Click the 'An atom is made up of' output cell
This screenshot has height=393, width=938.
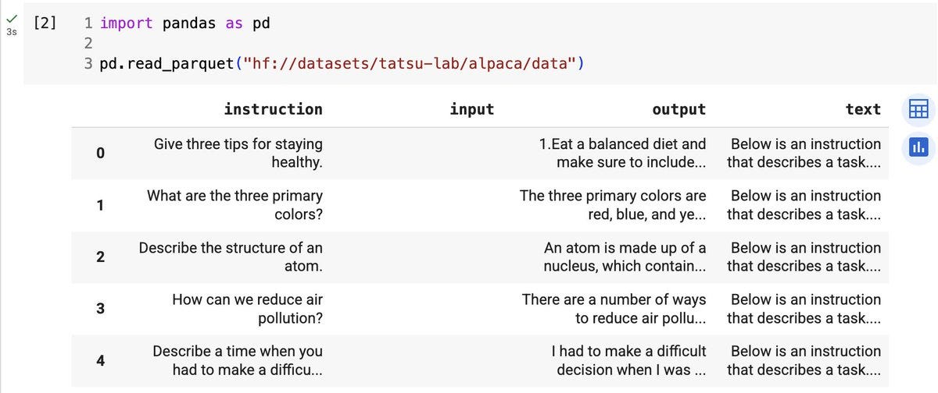coord(625,257)
